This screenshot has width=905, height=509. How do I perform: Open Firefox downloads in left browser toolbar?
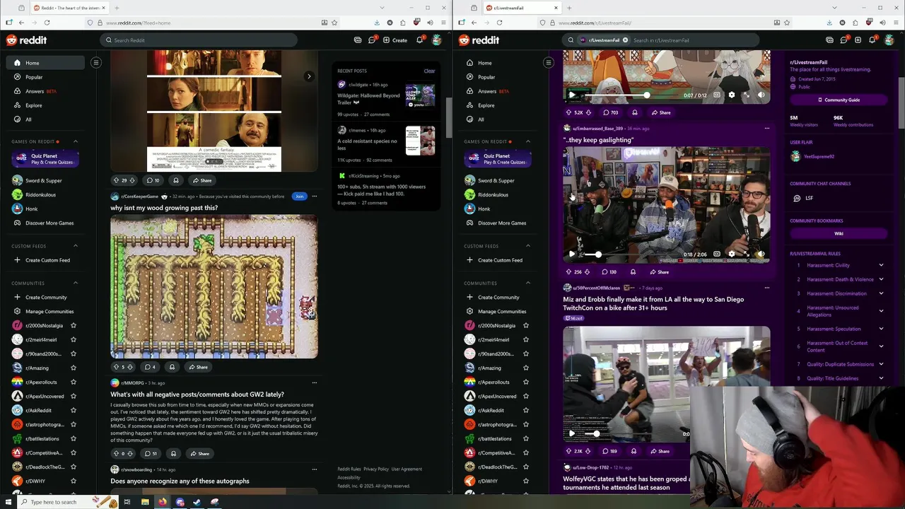(376, 23)
